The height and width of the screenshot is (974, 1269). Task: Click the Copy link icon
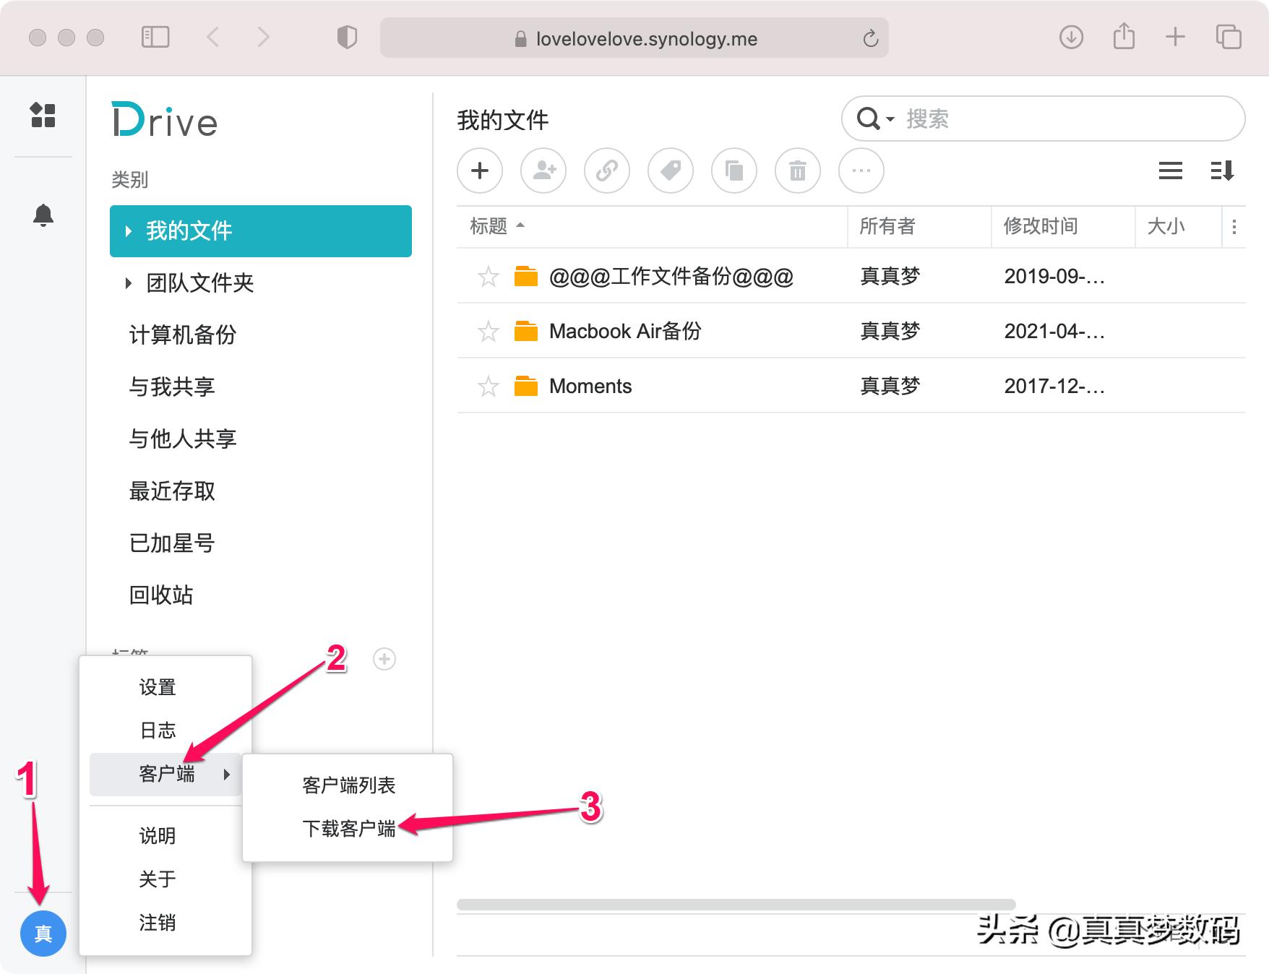[607, 171]
